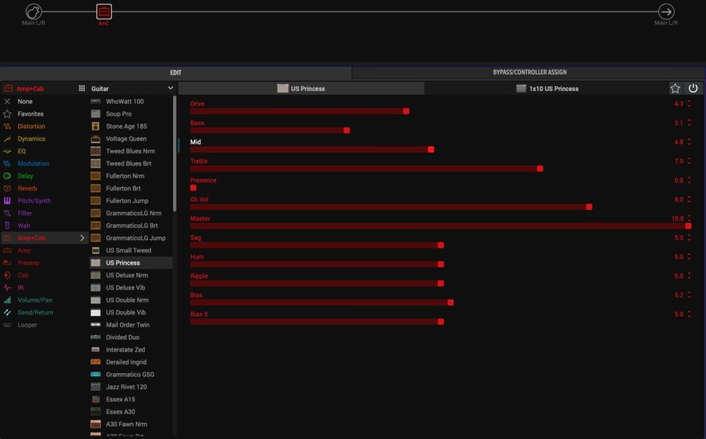Viewport: 706px width, 439px height.
Task: Choose the Reverb effect category
Action: 28,188
